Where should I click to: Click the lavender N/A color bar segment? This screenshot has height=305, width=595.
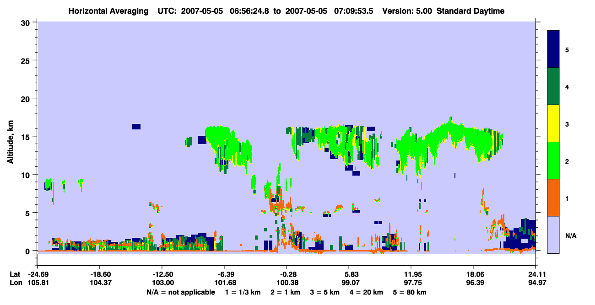553,235
